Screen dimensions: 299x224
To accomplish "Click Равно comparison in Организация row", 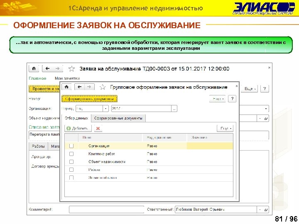I will (152, 146).
